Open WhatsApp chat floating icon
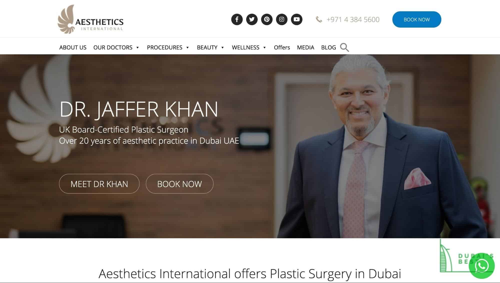The image size is (500, 283). pyautogui.click(x=481, y=266)
